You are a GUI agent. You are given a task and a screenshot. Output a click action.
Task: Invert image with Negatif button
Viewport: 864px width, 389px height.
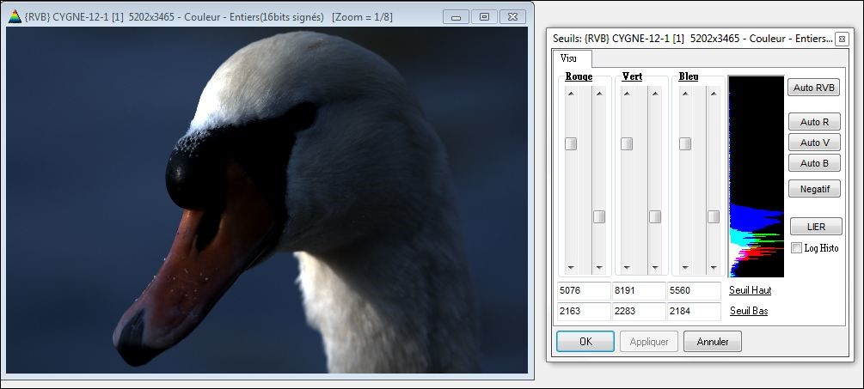point(813,189)
